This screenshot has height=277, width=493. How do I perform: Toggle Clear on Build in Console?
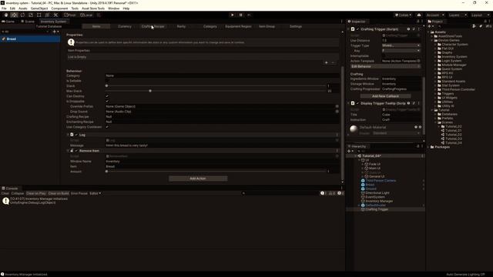tap(59, 193)
